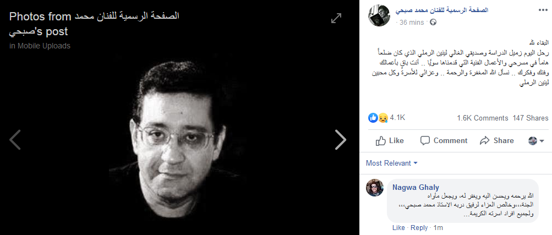
Task: Click the blue Like reaction icon beside 4.1K
Action: [373, 118]
